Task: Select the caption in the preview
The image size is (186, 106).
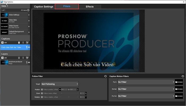Action: tap(88, 64)
